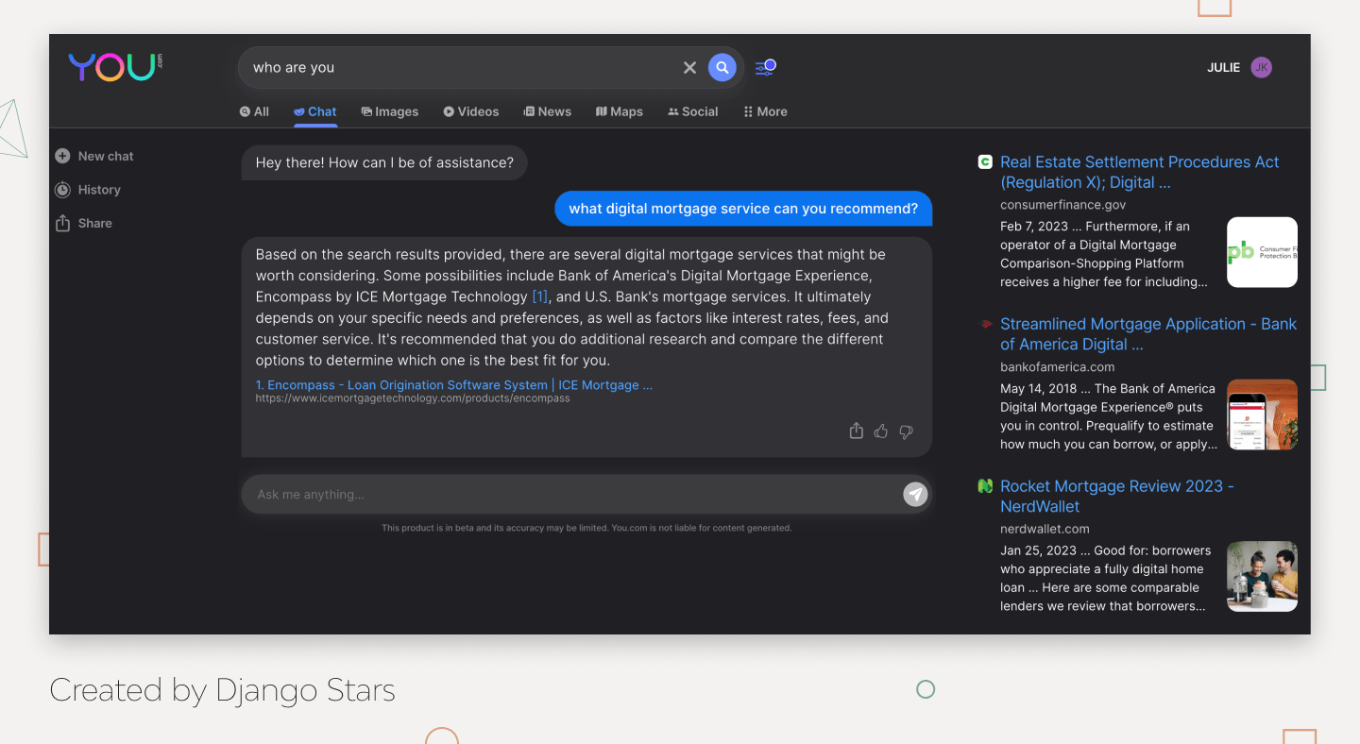Select the Chat tab

click(x=314, y=111)
